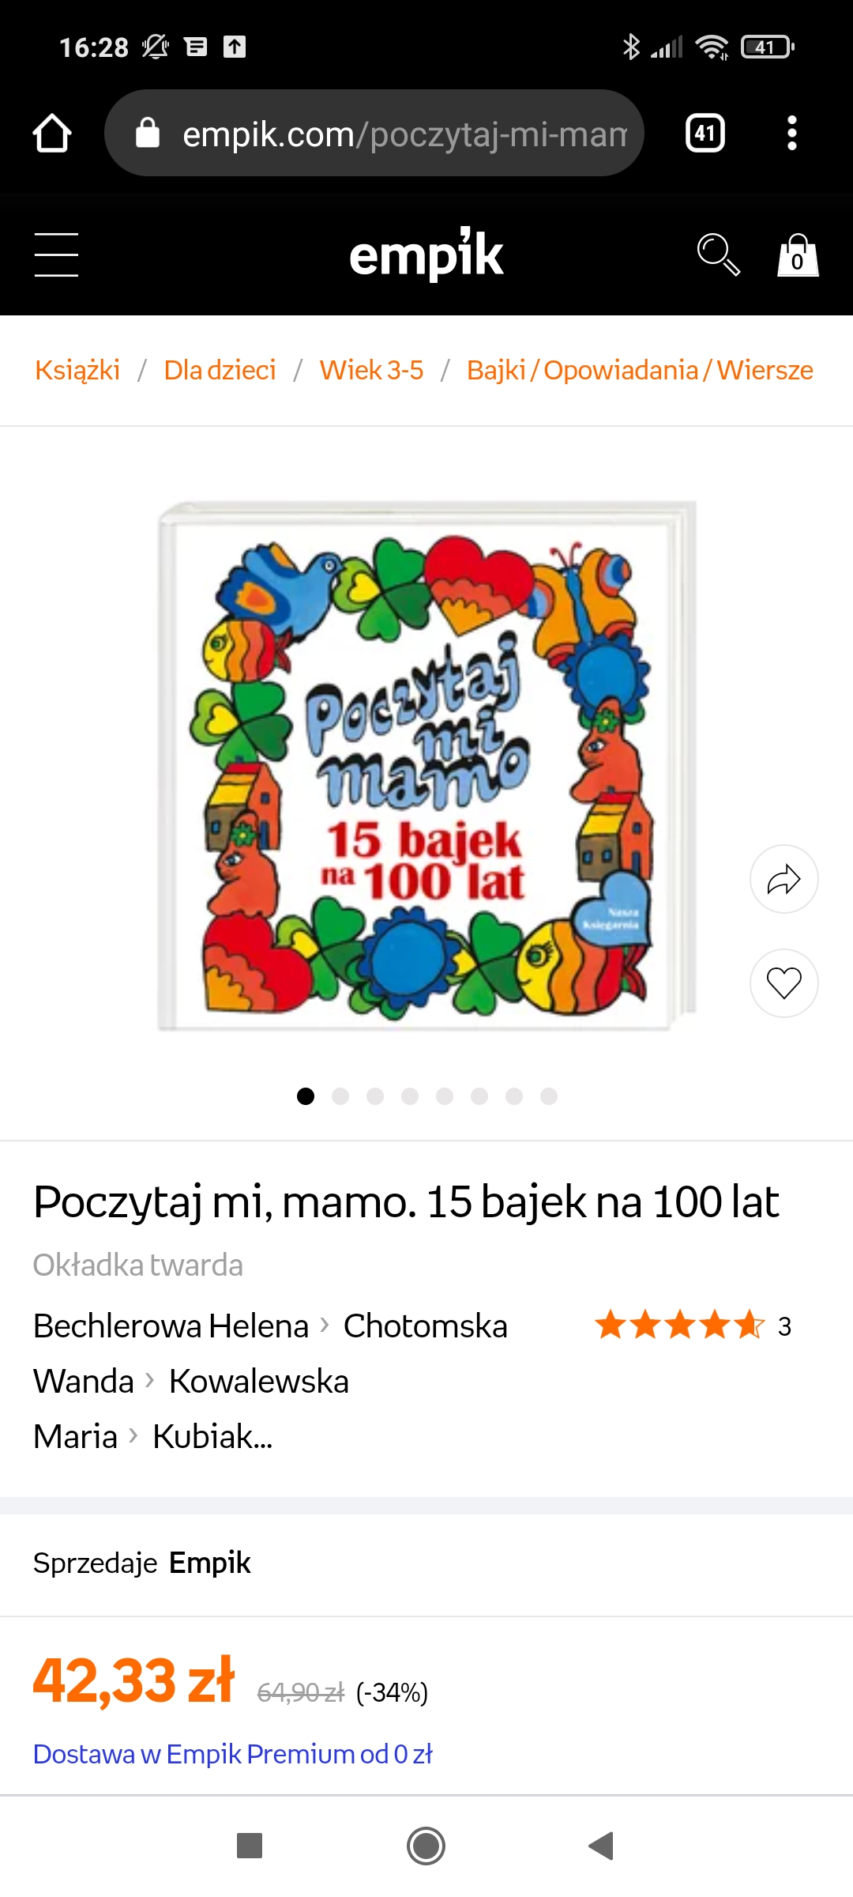Viewport: 853px width, 1897px height.
Task: Go to Dla dzieci breadcrumb category
Action: [x=220, y=370]
